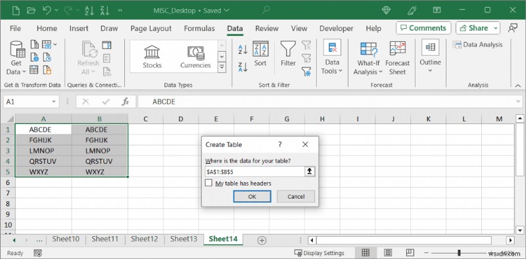Click quick access Sort Z to A icon
Image resolution: width=526 pixels, height=259 pixels.
[105, 10]
